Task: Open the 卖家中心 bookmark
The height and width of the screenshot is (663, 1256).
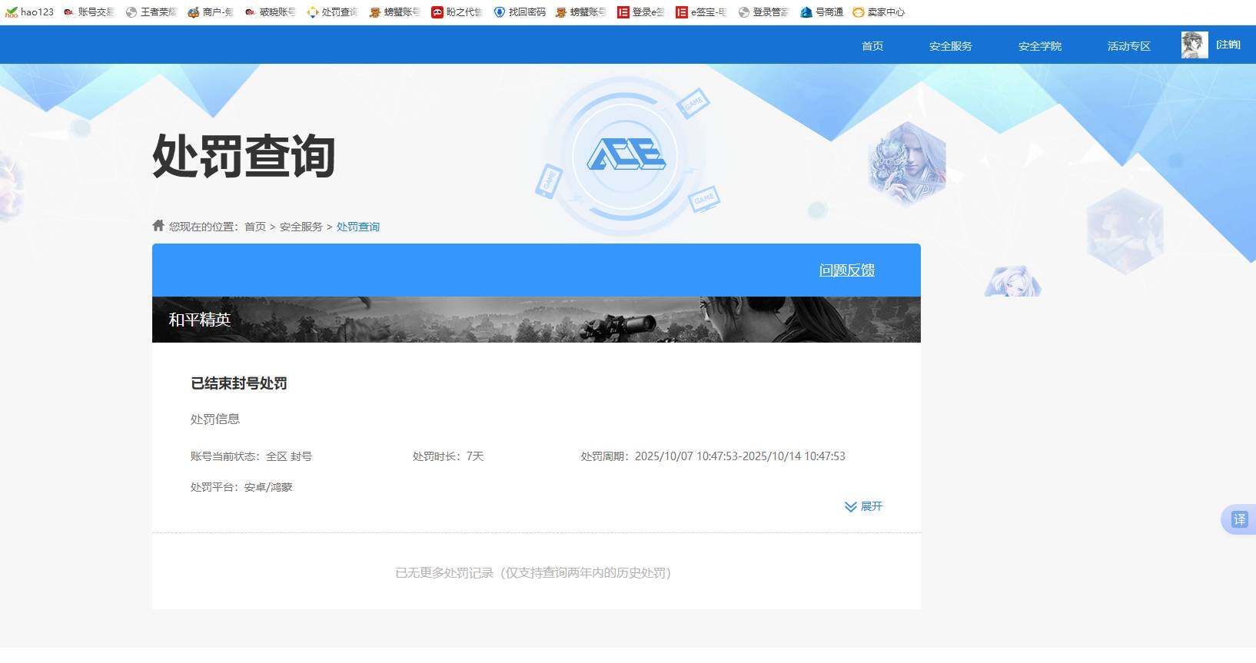Action: (x=879, y=12)
